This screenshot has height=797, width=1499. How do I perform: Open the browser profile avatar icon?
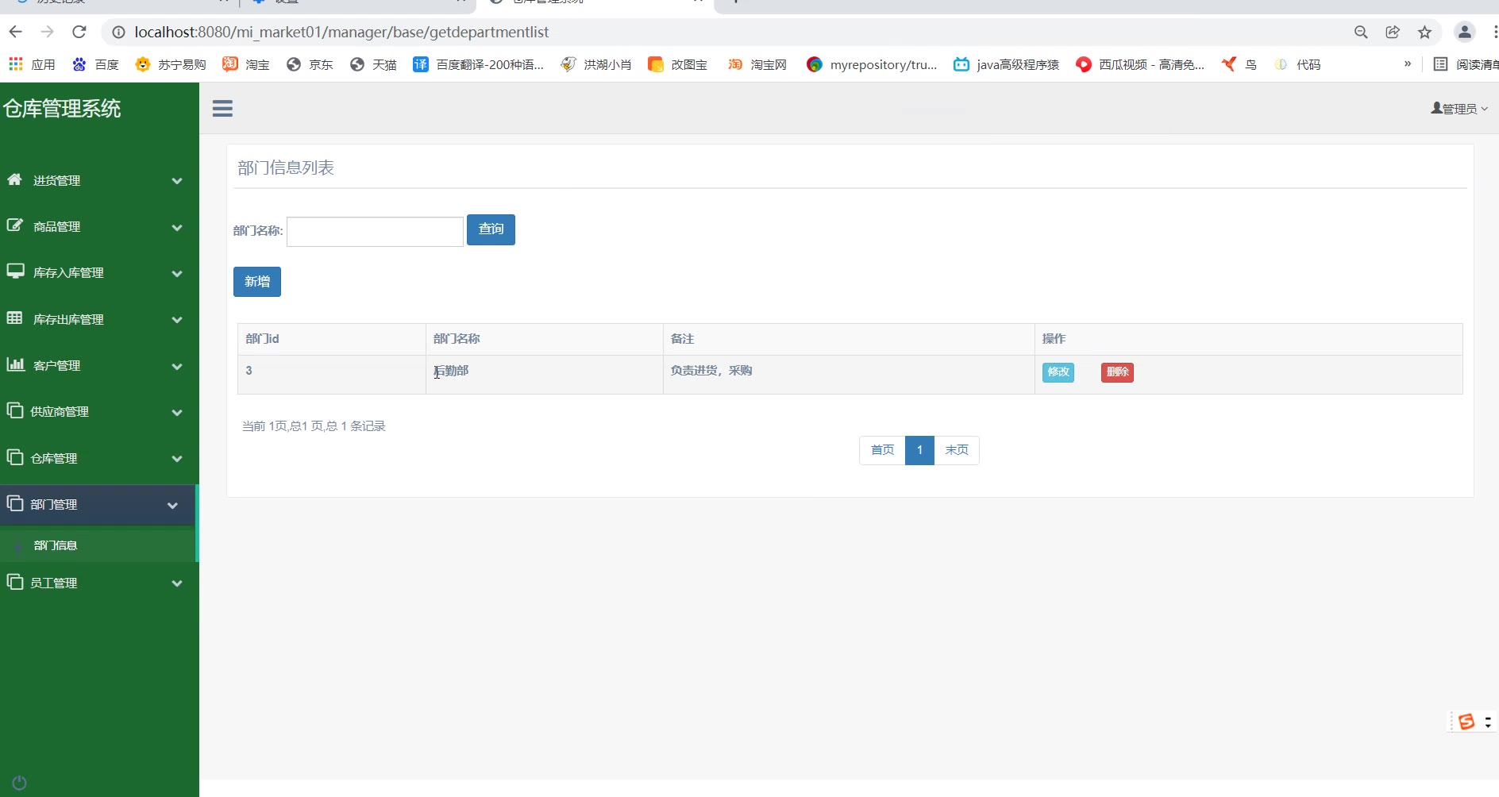tap(1465, 32)
